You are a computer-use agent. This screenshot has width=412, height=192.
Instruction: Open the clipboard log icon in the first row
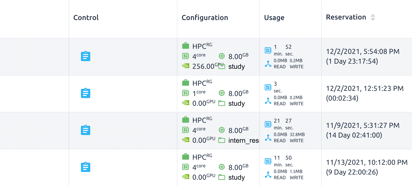86,56
